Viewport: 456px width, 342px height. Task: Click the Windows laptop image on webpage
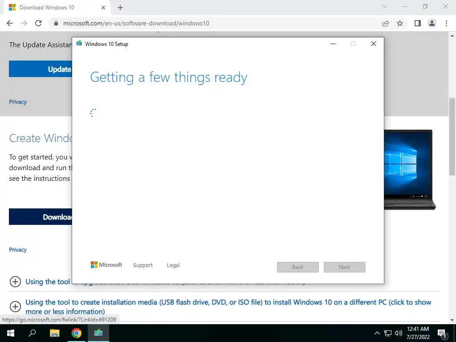410,170
